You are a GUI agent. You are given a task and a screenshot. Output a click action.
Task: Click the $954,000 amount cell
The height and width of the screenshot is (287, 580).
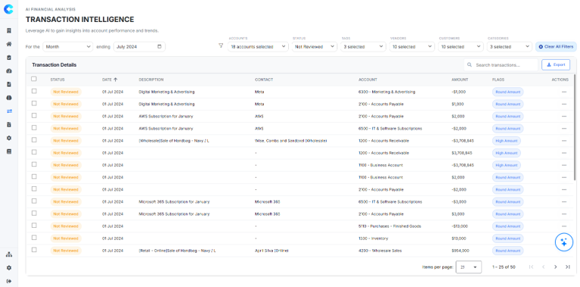461,251
